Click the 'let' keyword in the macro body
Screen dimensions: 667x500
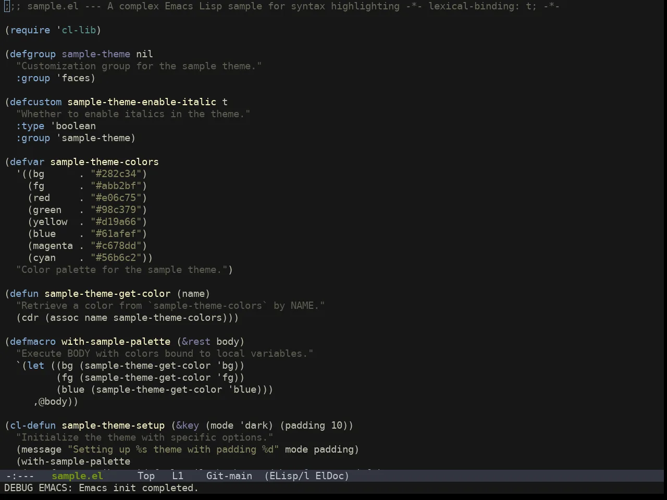point(36,366)
